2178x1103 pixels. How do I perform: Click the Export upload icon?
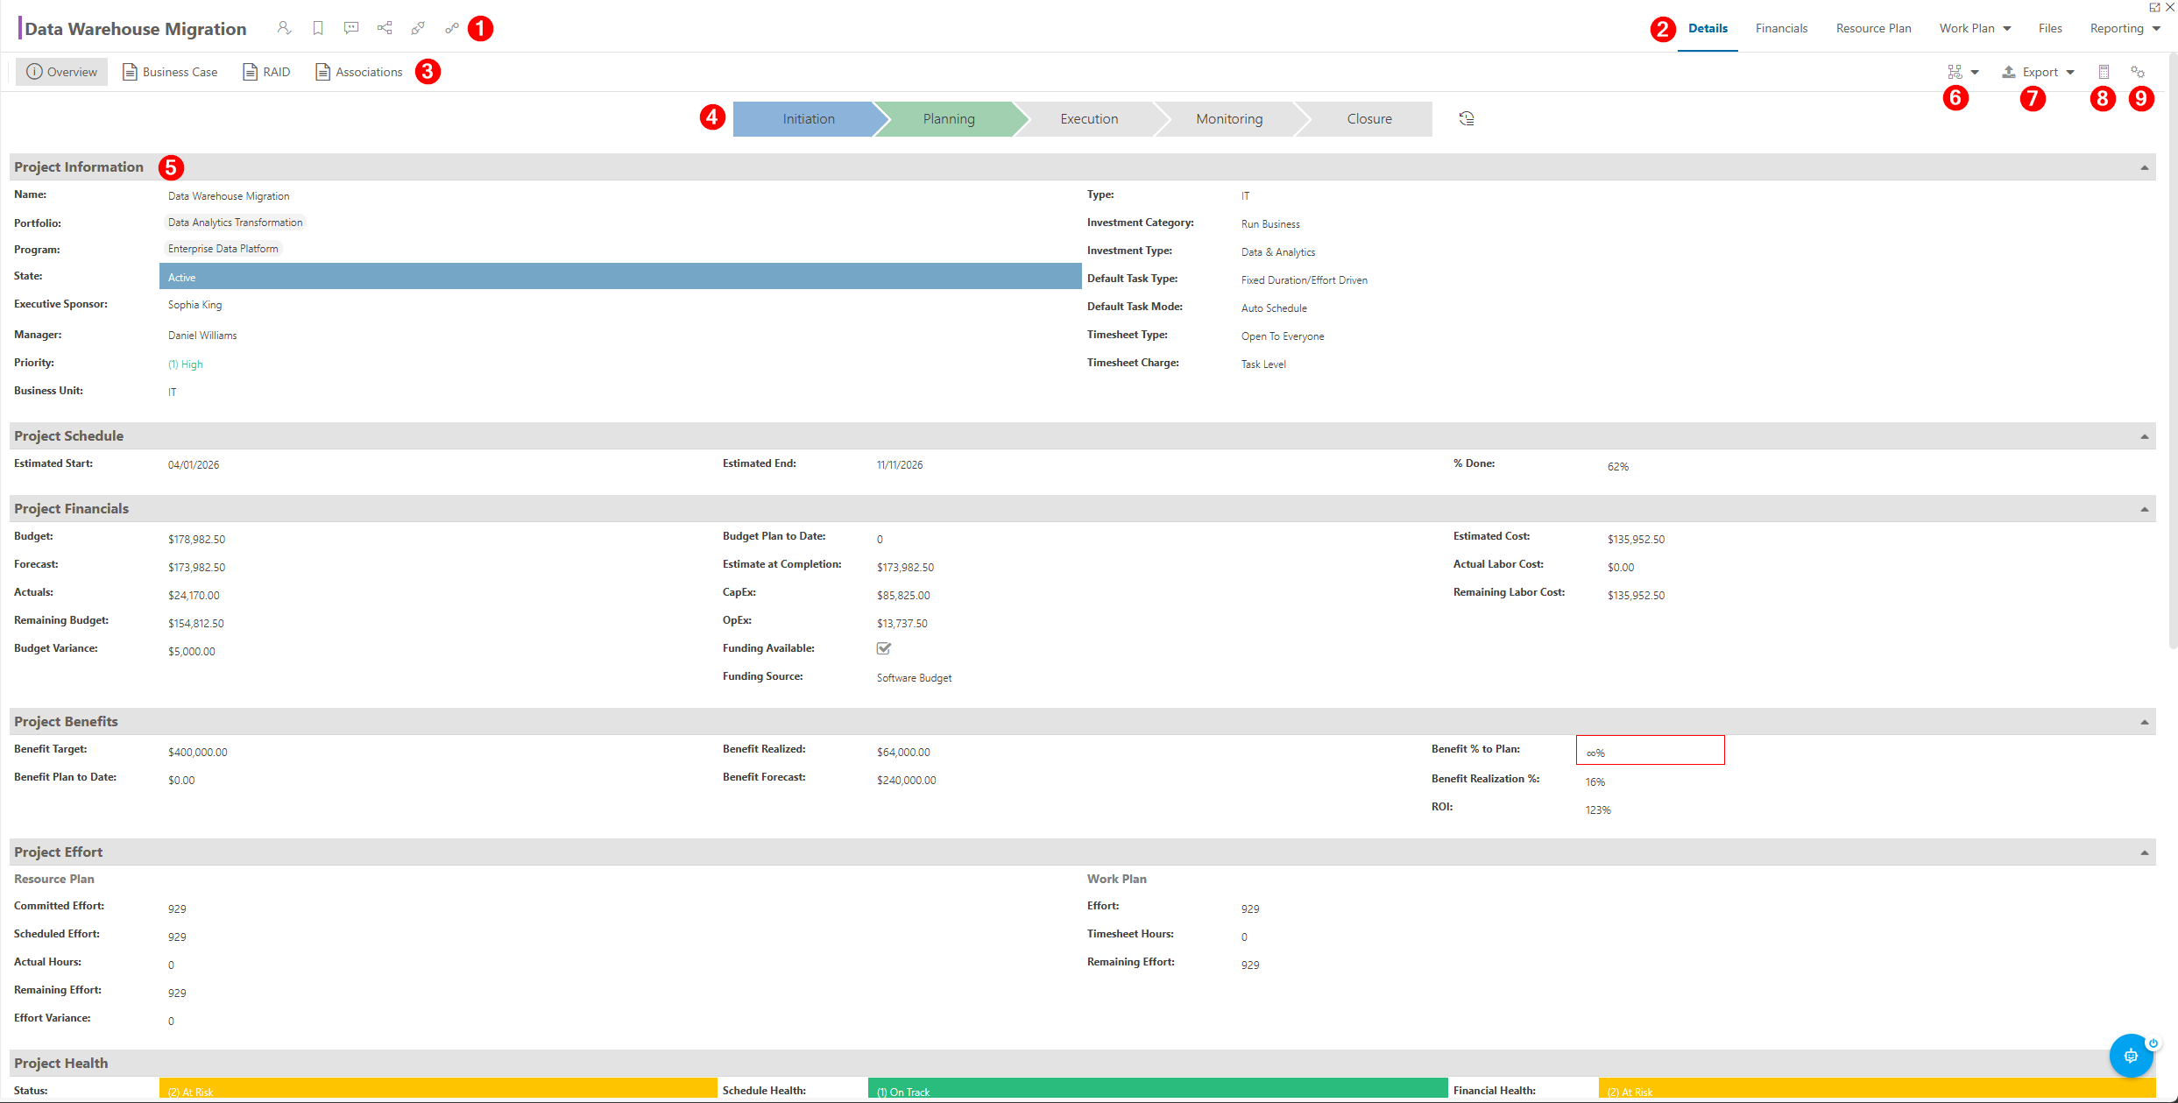pyautogui.click(x=2009, y=72)
